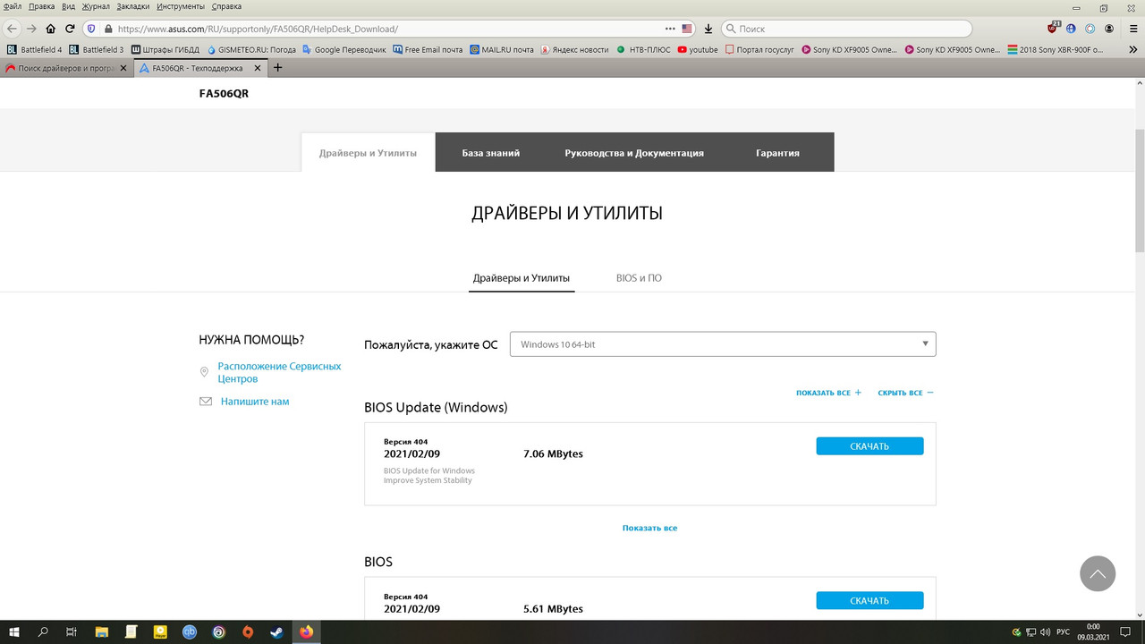The height and width of the screenshot is (644, 1145).
Task: Select the 'Драйверы и Утилиты' top tab
Action: tap(368, 153)
